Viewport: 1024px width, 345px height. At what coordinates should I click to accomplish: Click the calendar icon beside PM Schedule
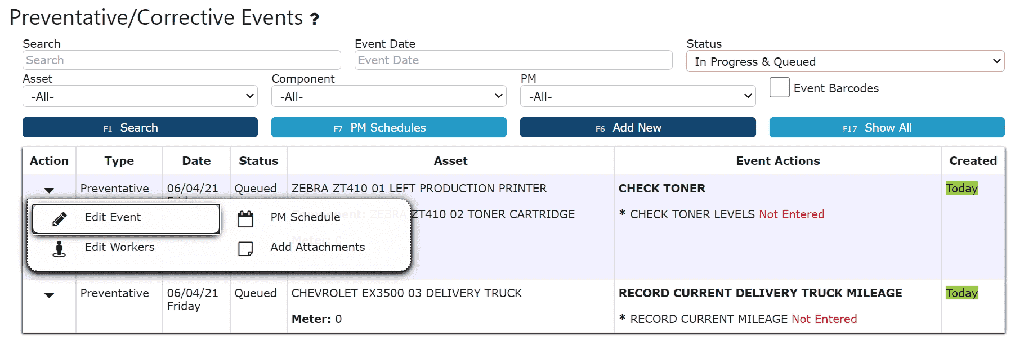click(245, 219)
